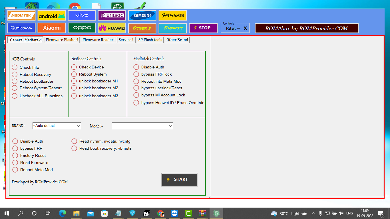Viewport: 390px width, 219px height.
Task: Open the Firmware tile
Action: tap(173, 15)
